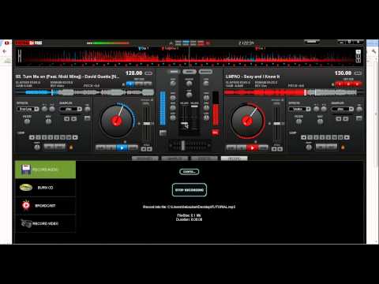
Task: Click the right deck loop-increase arrow
Action: click(x=347, y=137)
